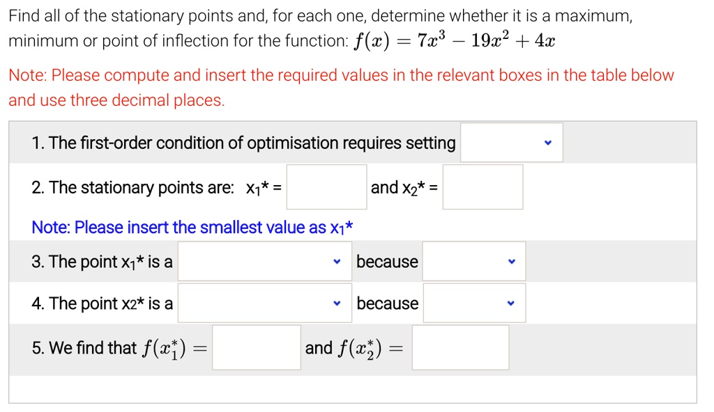Click the chevron beside 'point x1* is a'
Viewport: 714px width, 412px height.
tap(337, 260)
